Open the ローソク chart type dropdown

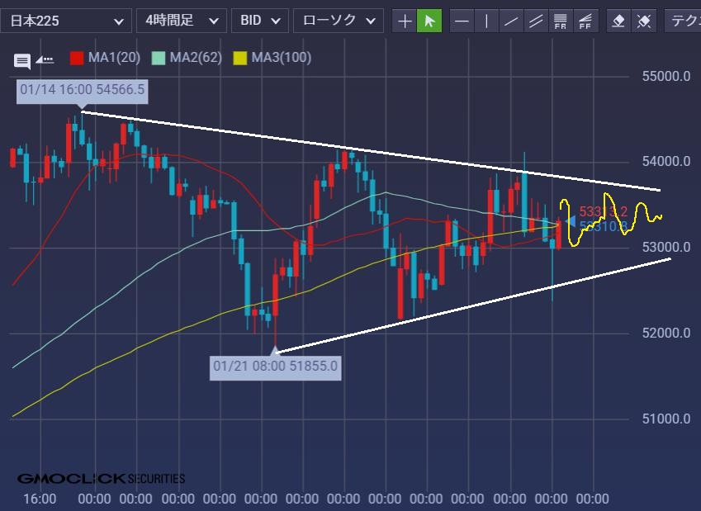tap(338, 21)
